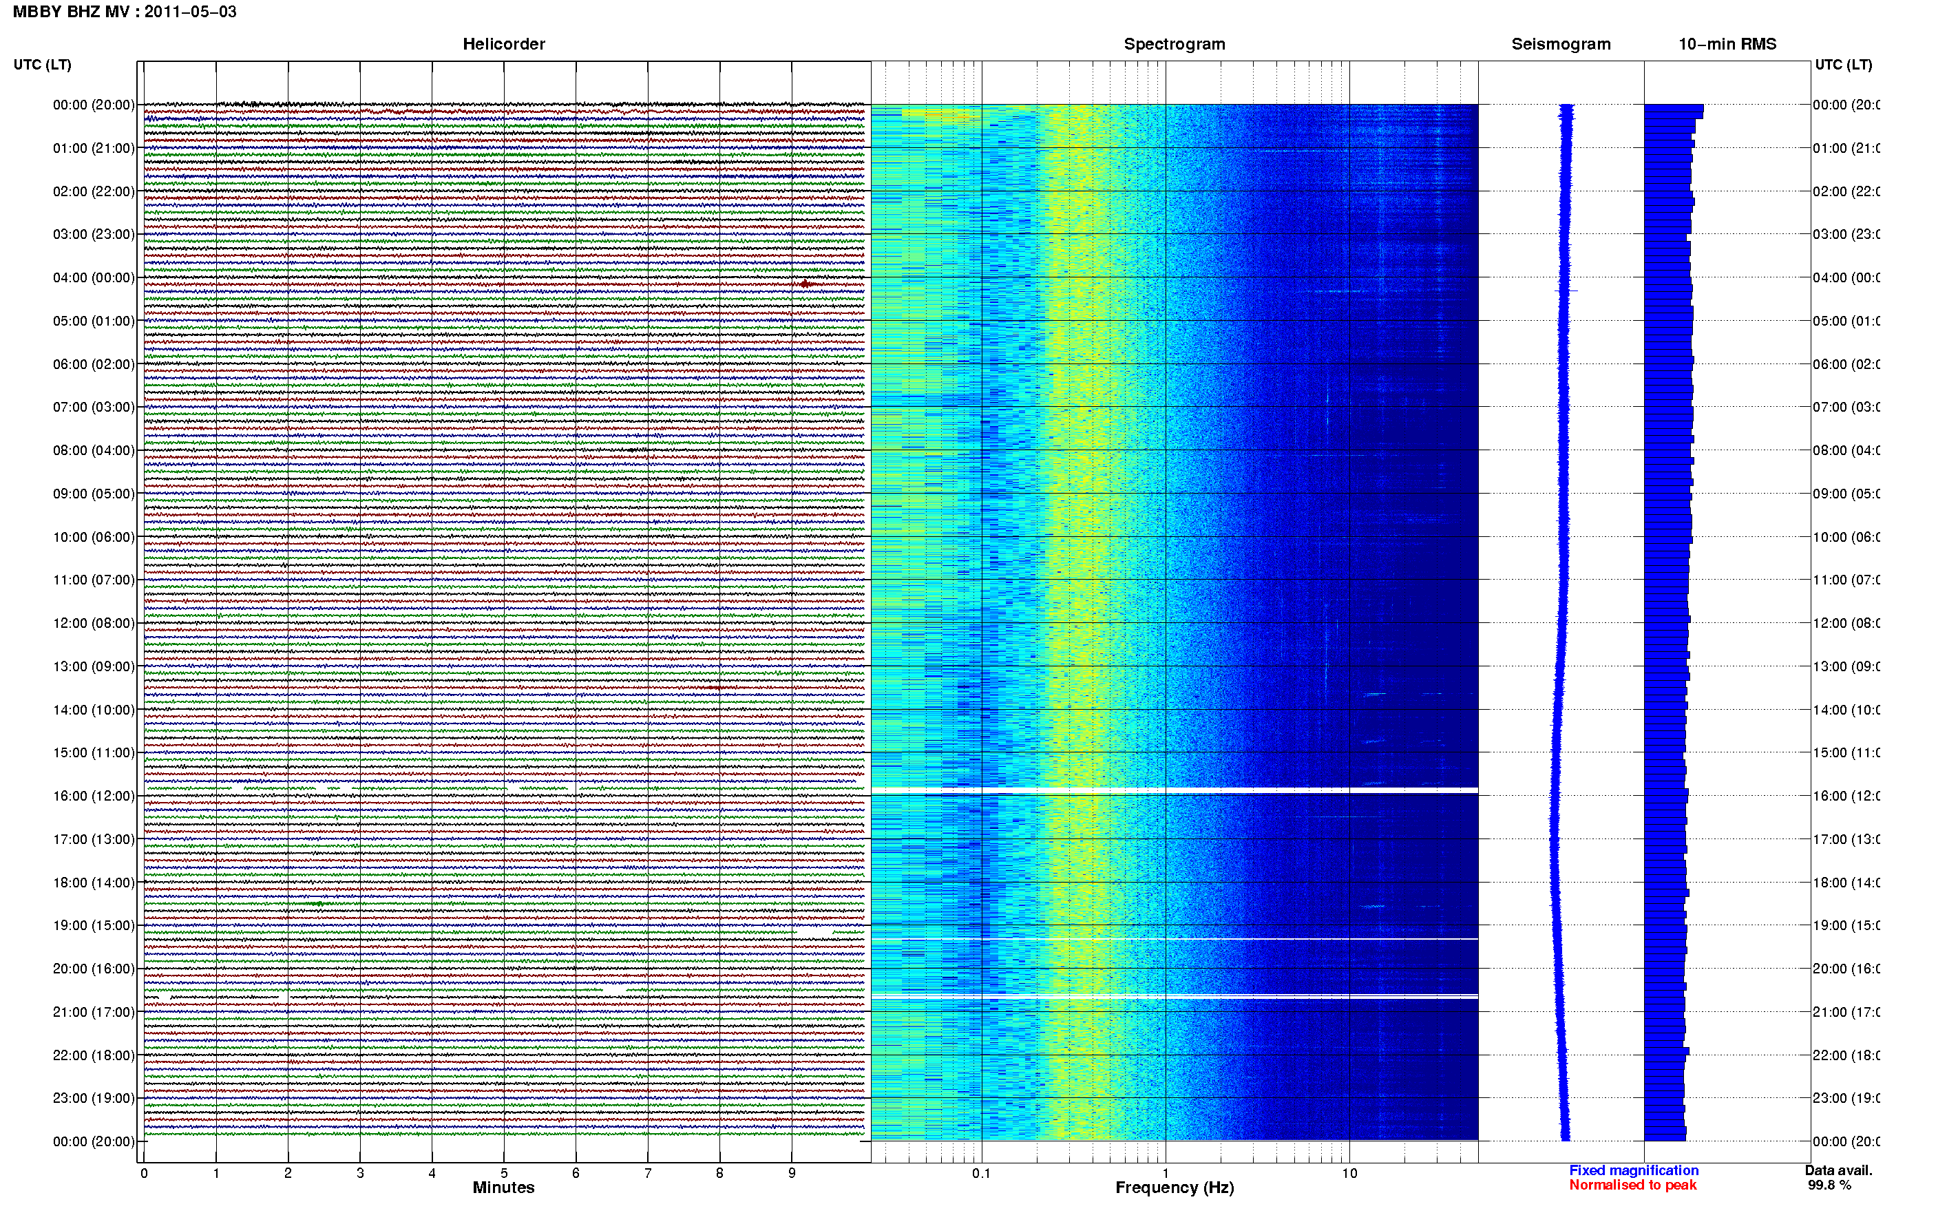Click the 'Spectrogram' panel heading

click(x=1175, y=45)
